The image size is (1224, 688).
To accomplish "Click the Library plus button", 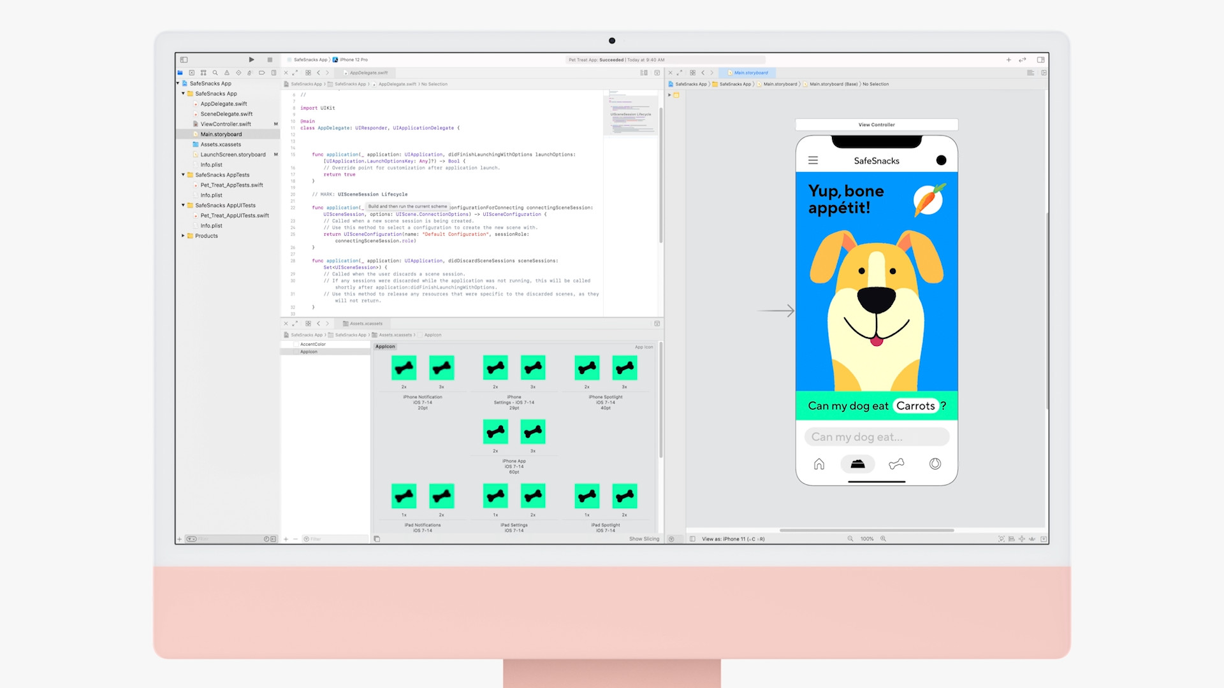I will pyautogui.click(x=1009, y=60).
